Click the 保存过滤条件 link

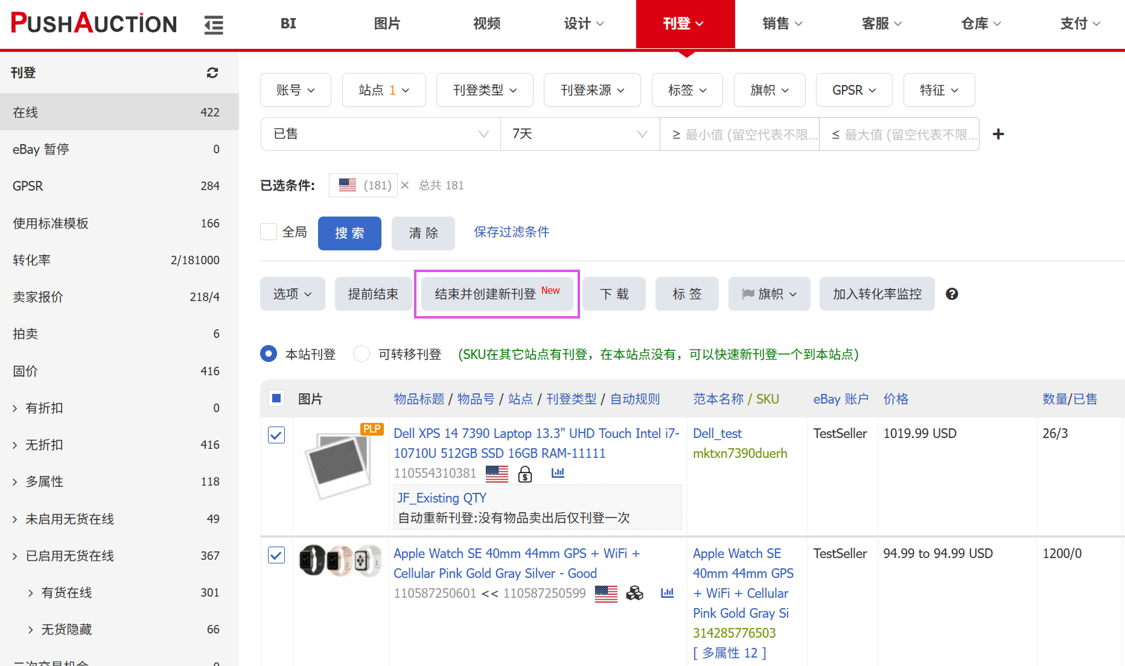tap(511, 232)
